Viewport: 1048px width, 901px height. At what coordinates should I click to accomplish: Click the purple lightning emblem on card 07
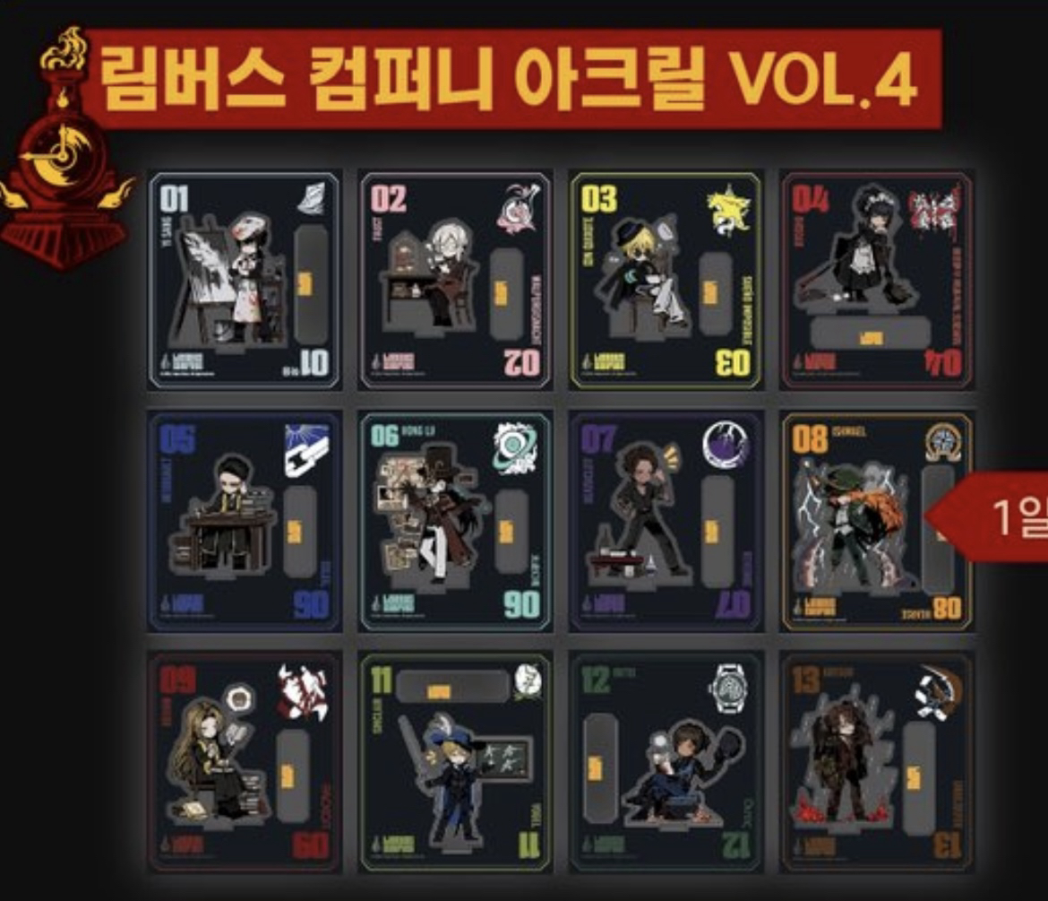coord(726,446)
